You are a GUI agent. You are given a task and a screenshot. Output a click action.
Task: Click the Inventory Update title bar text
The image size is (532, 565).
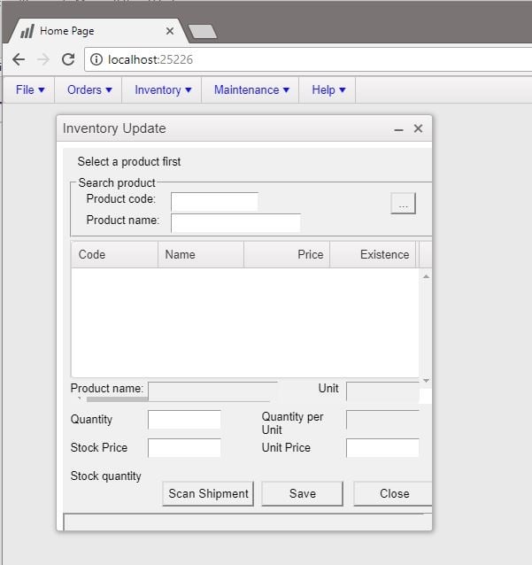[114, 128]
